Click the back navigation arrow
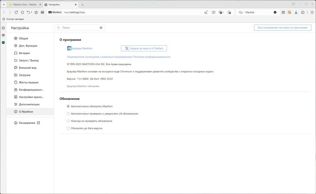The image size is (316, 194). (x=4, y=12)
